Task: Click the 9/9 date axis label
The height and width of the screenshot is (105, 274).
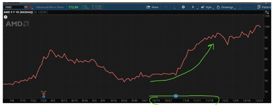Action: pyautogui.click(x=102, y=101)
